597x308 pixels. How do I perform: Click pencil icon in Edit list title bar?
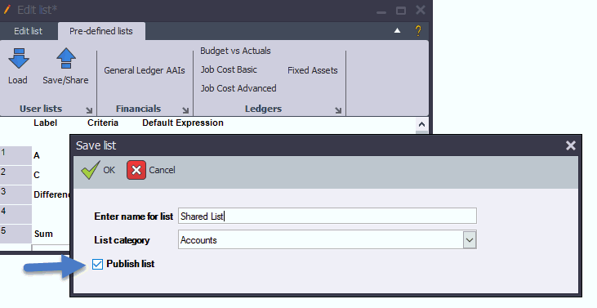[7, 10]
